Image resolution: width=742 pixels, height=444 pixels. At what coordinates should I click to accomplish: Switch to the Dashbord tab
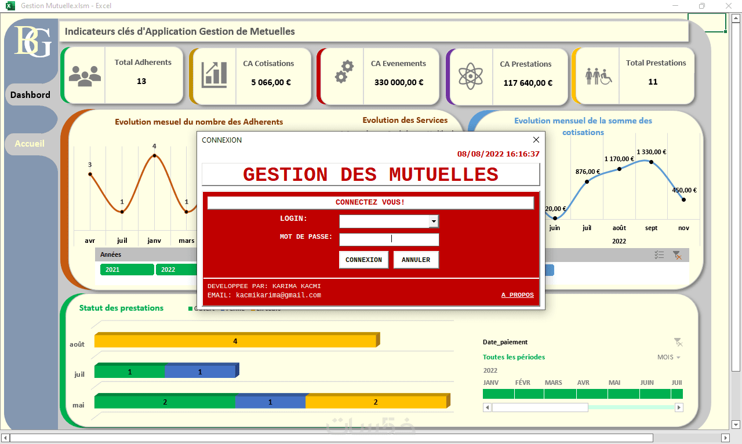30,94
